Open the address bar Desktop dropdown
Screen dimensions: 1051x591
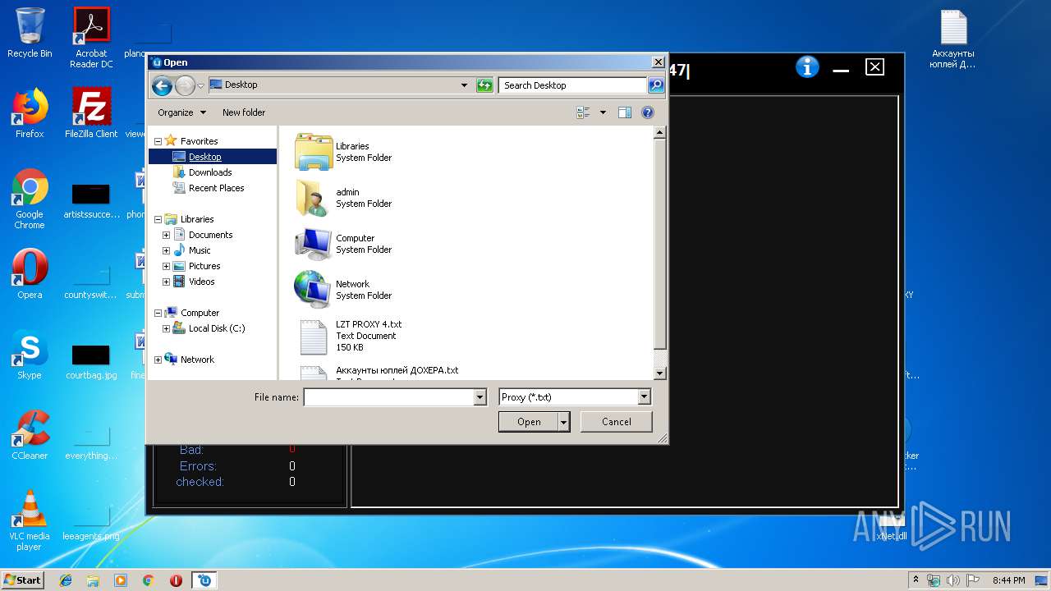pyautogui.click(x=464, y=85)
